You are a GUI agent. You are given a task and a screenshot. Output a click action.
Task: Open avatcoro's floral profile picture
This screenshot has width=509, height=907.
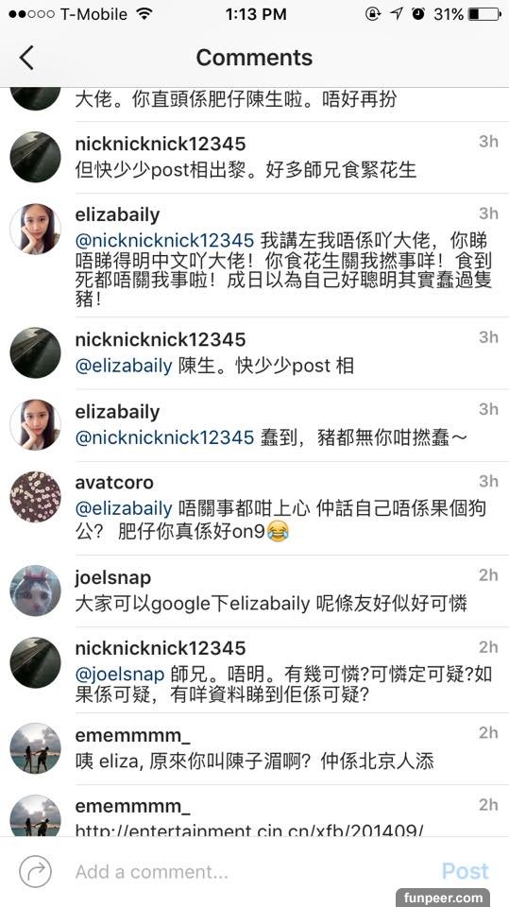(35, 496)
